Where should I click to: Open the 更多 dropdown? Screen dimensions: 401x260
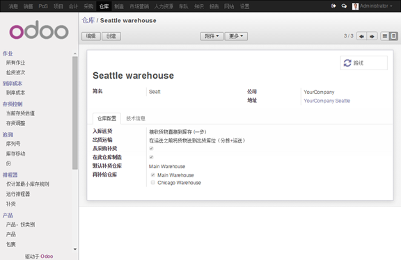point(236,36)
